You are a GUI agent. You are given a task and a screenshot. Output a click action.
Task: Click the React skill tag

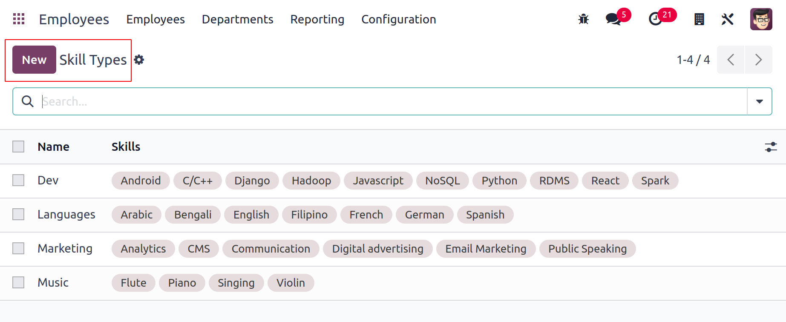tap(605, 181)
